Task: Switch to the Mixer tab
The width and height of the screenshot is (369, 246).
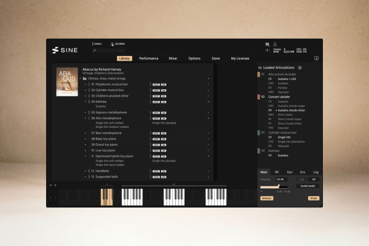Action: (173, 58)
